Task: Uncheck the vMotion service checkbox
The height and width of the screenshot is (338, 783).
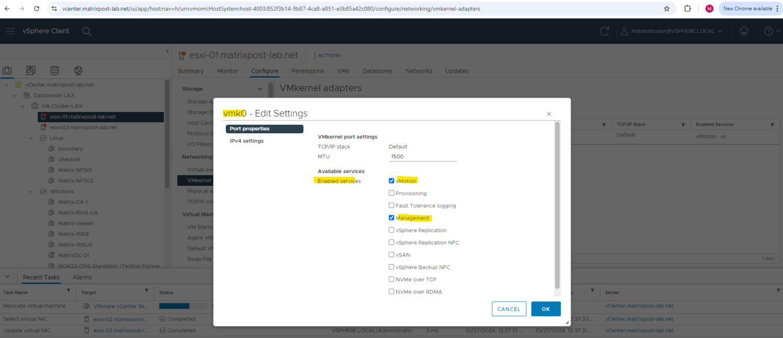Action: click(x=391, y=181)
